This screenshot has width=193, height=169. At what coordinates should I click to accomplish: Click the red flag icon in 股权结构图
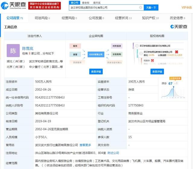[x=177, y=52]
